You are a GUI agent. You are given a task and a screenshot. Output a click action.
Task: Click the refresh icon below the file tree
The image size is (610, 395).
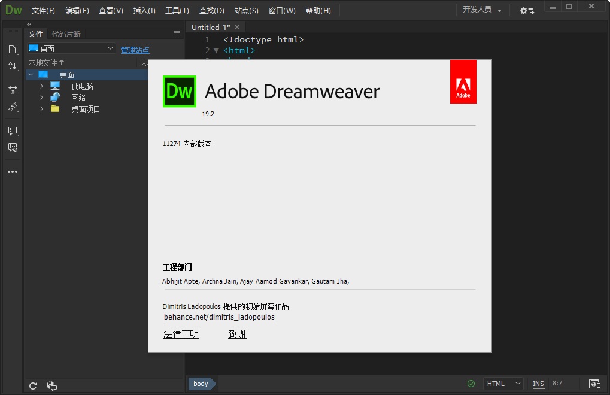[33, 386]
